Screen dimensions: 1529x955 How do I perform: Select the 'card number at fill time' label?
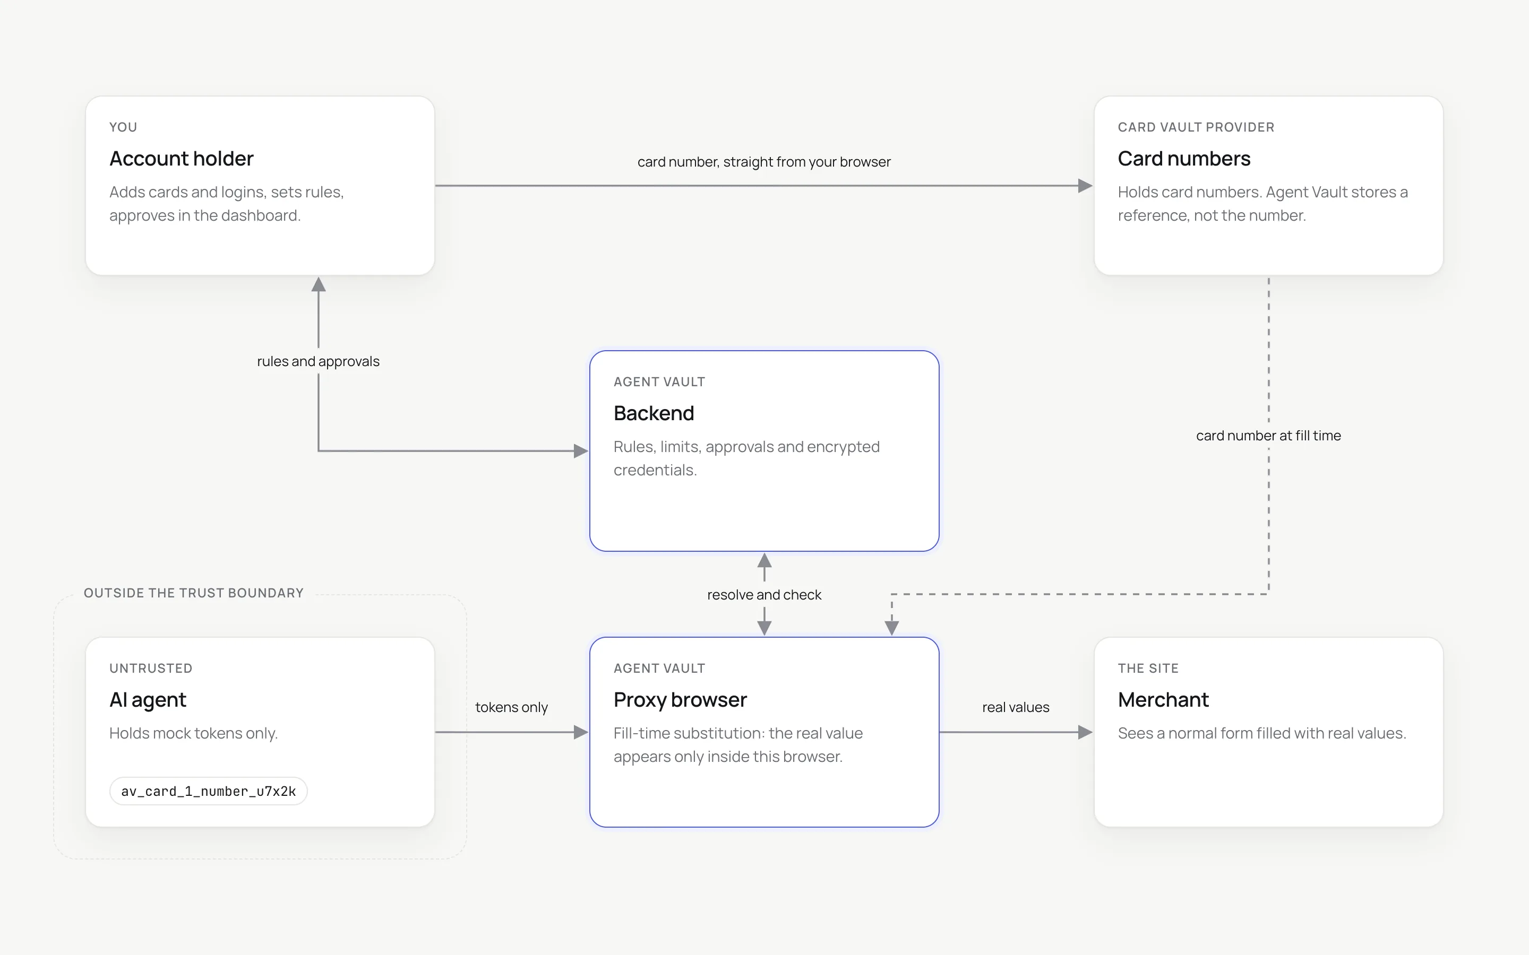coord(1268,436)
